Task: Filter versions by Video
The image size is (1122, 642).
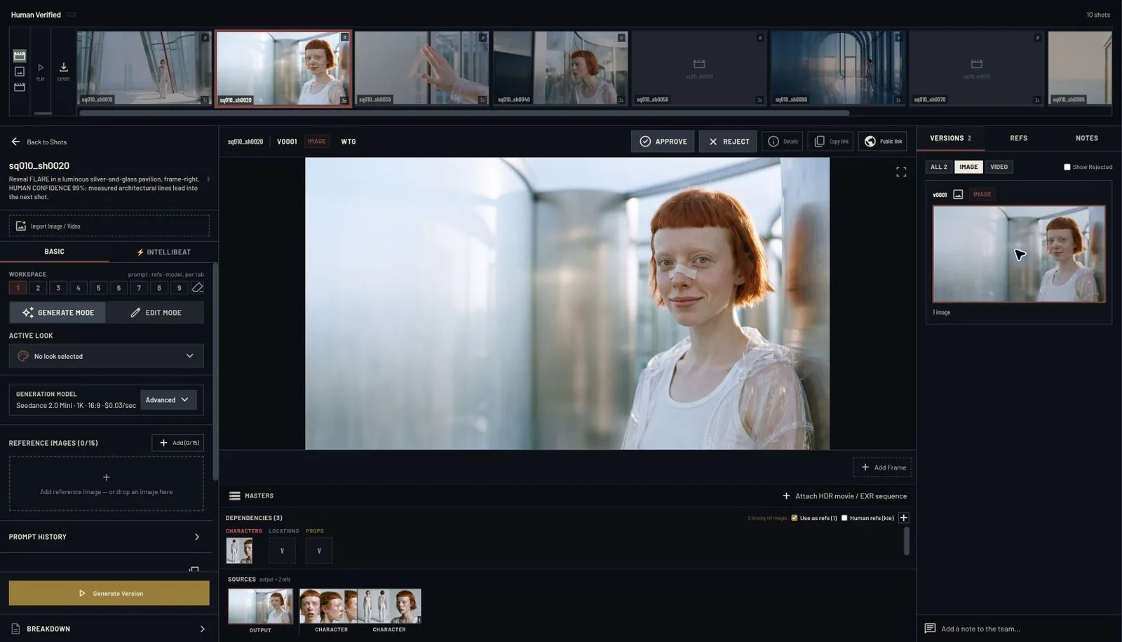Action: (999, 167)
